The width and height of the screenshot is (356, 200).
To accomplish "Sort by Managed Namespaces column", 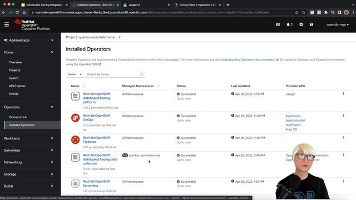I will (x=138, y=86).
